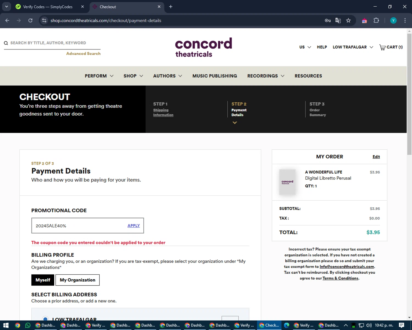Open the Windows notification center

402,325
